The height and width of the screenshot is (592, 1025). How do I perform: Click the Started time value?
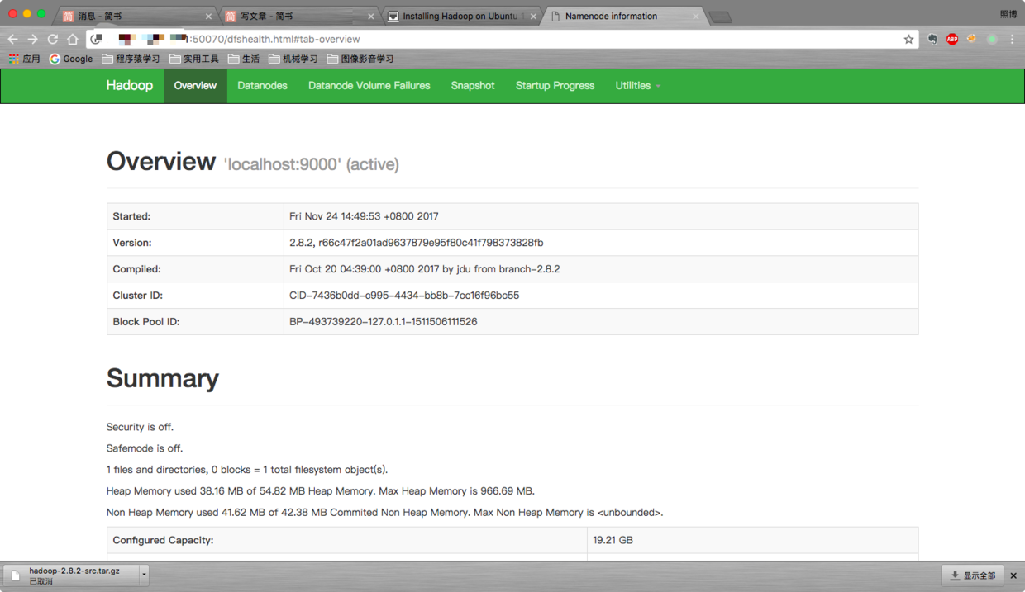point(364,216)
